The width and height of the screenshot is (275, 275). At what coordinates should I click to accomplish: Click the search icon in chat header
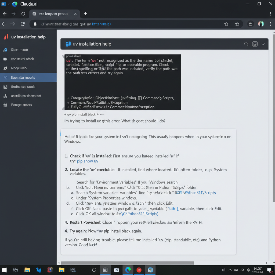246,44
